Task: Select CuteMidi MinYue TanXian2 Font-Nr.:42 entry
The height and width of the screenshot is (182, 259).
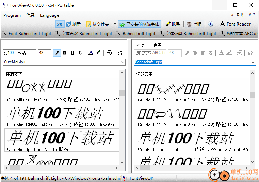Action: [192, 116]
